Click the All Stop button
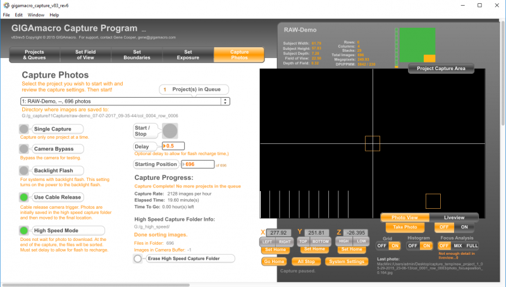Screen dimensions: 506x287 tap(307, 261)
